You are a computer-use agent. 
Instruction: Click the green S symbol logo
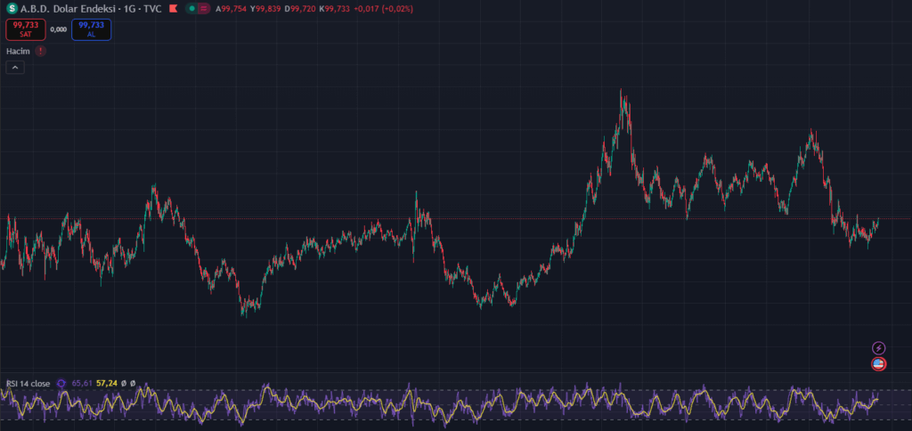pyautogui.click(x=11, y=8)
